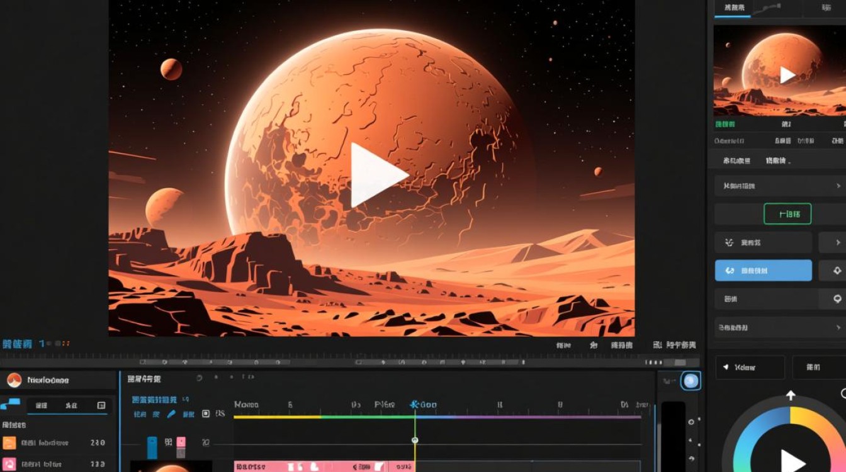Click the boxed icon tab in left panel
This screenshot has height=472, width=846.
click(101, 406)
